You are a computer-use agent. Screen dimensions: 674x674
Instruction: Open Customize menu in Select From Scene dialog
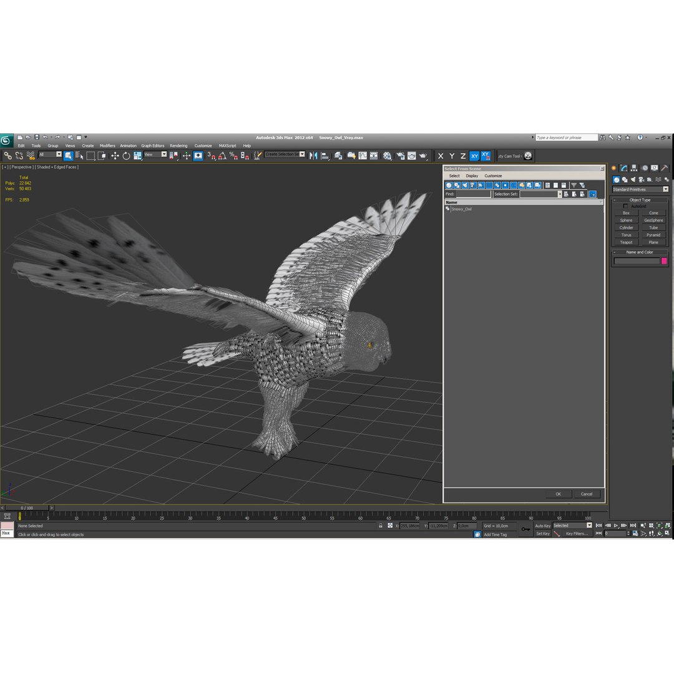tap(493, 176)
